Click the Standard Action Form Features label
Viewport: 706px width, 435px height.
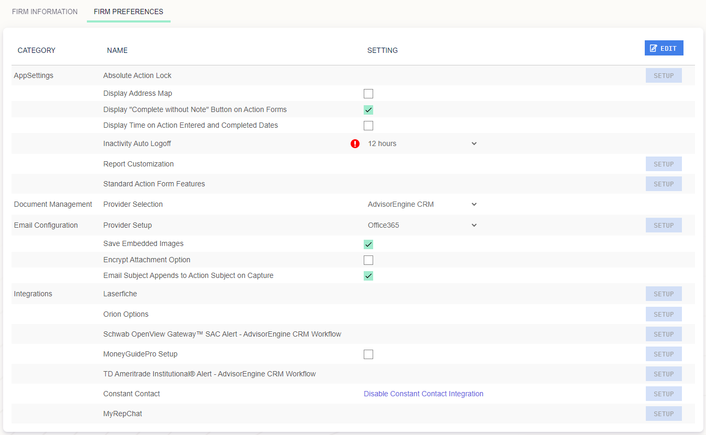(x=154, y=184)
